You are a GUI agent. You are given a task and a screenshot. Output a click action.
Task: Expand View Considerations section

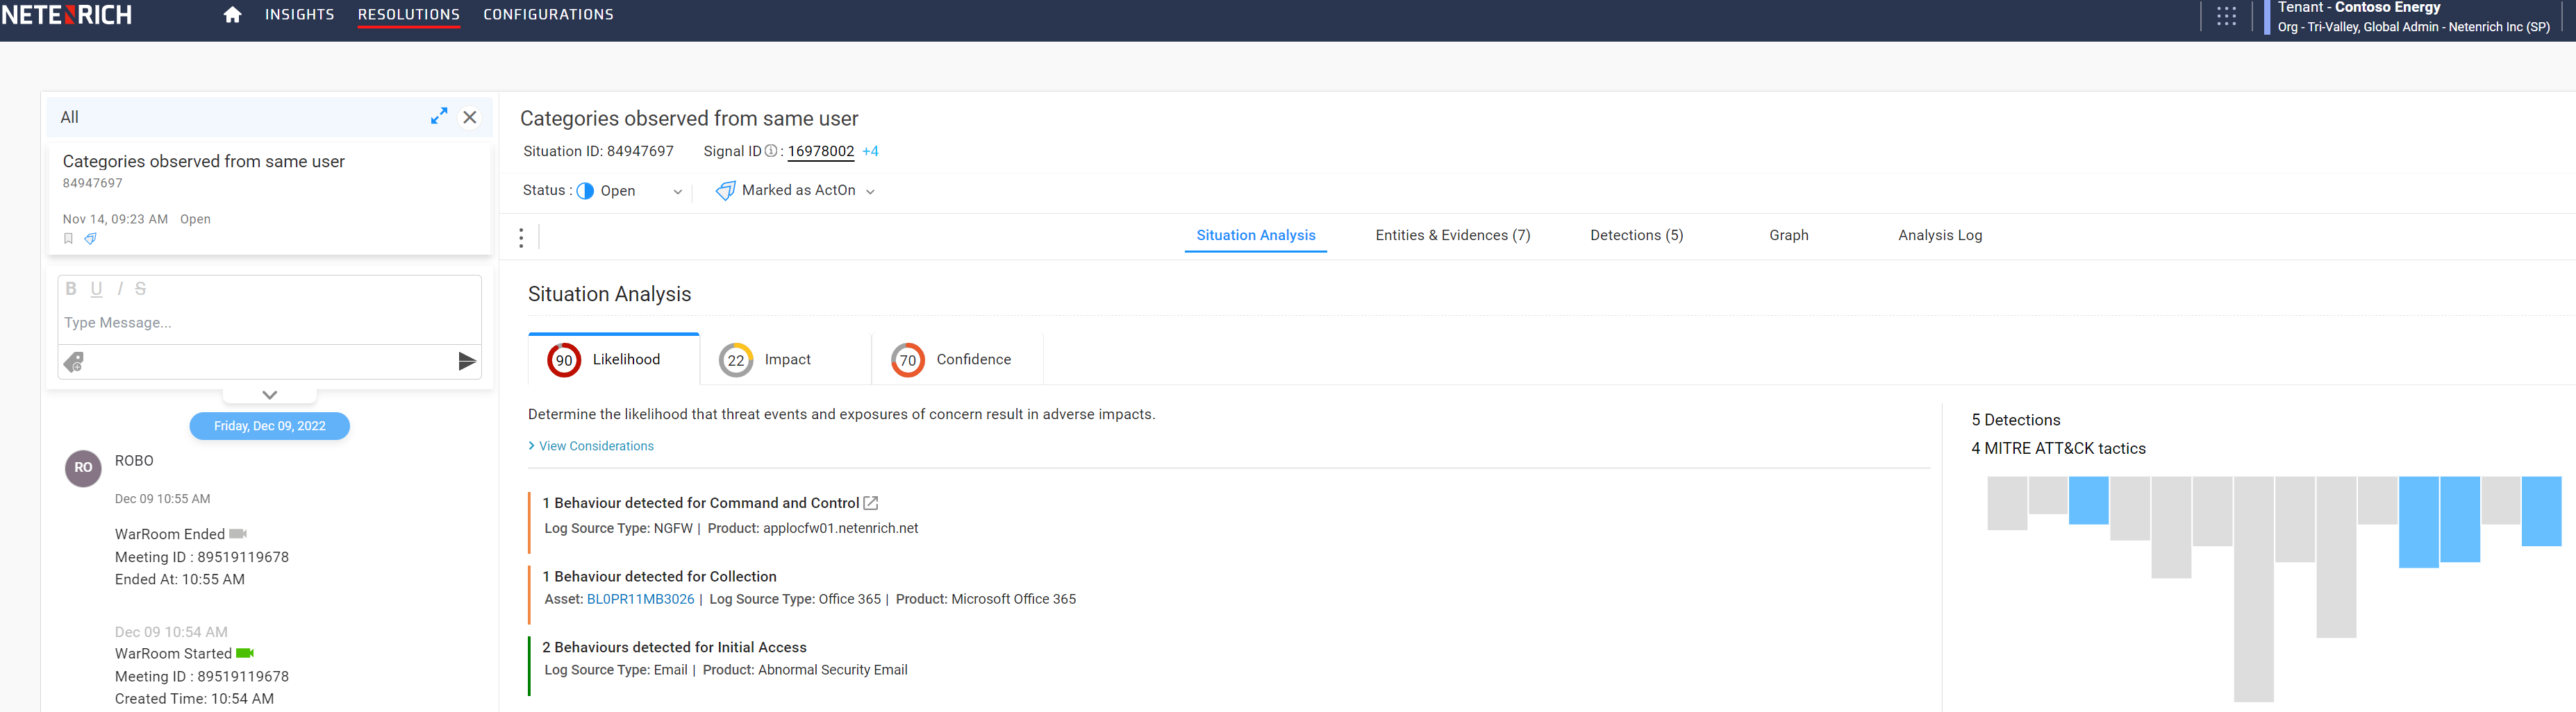[595, 446]
